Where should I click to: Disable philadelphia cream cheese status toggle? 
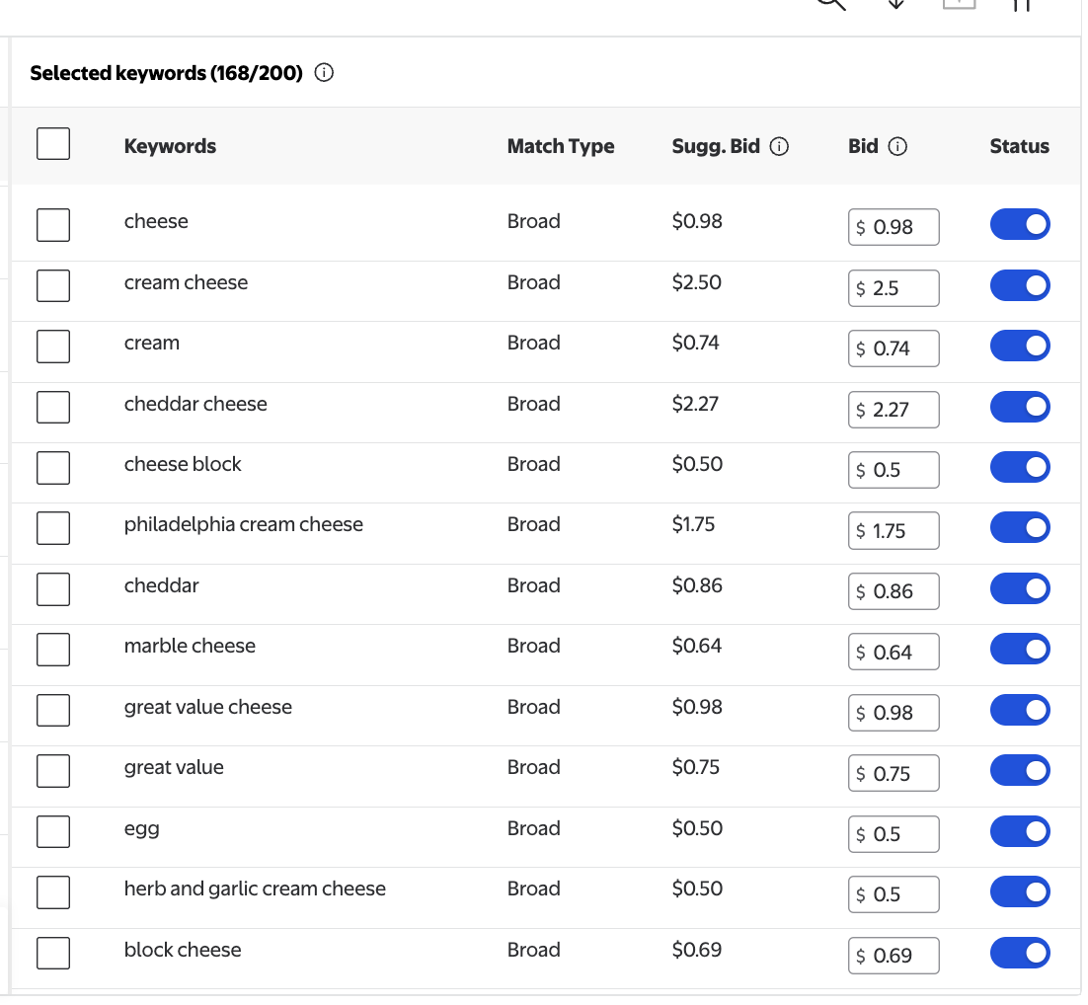pos(1020,527)
